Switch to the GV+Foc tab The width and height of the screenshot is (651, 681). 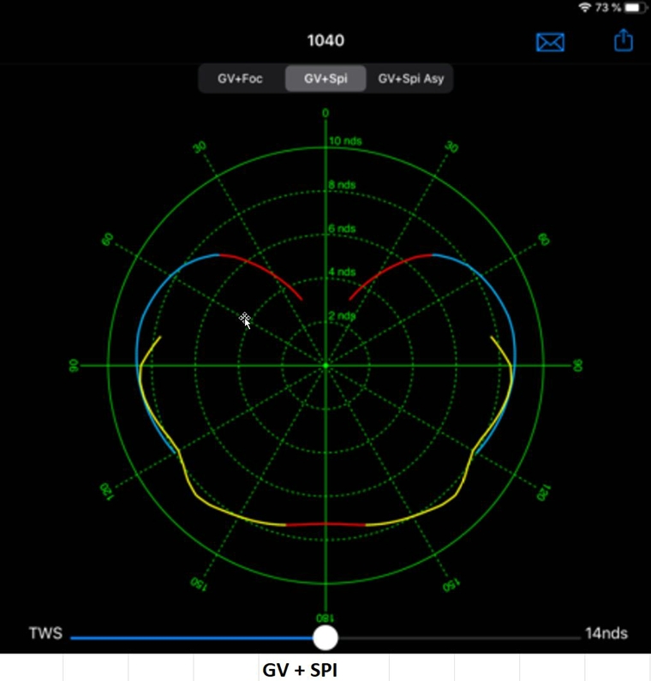(240, 80)
